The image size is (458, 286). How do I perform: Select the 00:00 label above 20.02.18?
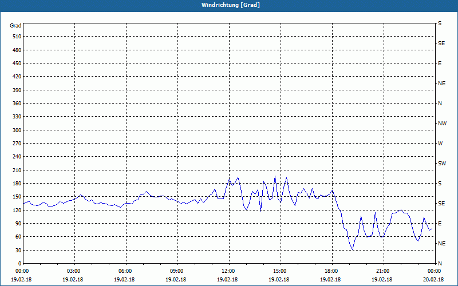(x=435, y=271)
